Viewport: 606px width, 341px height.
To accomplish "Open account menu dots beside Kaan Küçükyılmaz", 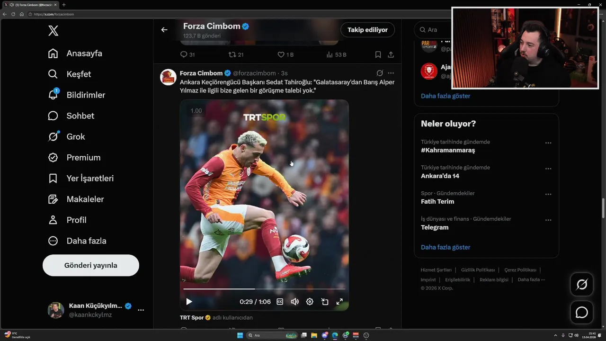I will 141,310.
